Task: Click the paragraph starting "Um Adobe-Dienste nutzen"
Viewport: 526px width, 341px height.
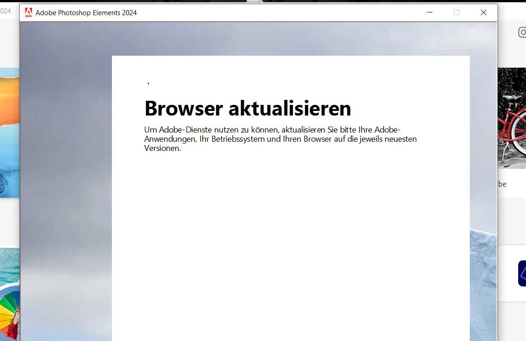Action: [x=281, y=139]
